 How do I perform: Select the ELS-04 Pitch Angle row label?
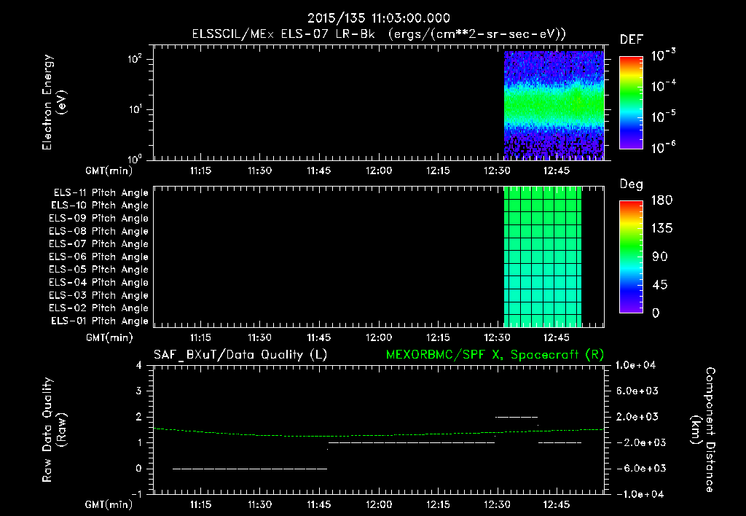98,283
